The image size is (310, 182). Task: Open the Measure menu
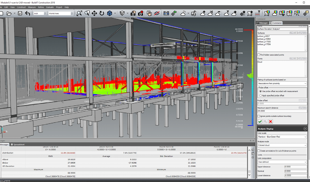coord(32,7)
